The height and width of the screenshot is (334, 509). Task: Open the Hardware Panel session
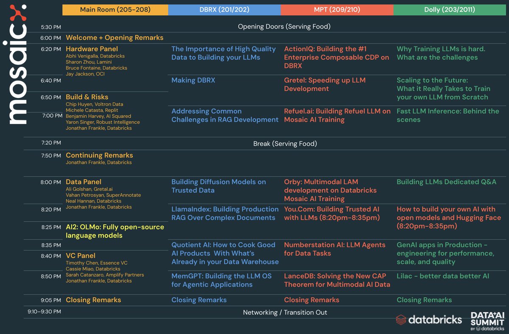pyautogui.click(x=92, y=49)
